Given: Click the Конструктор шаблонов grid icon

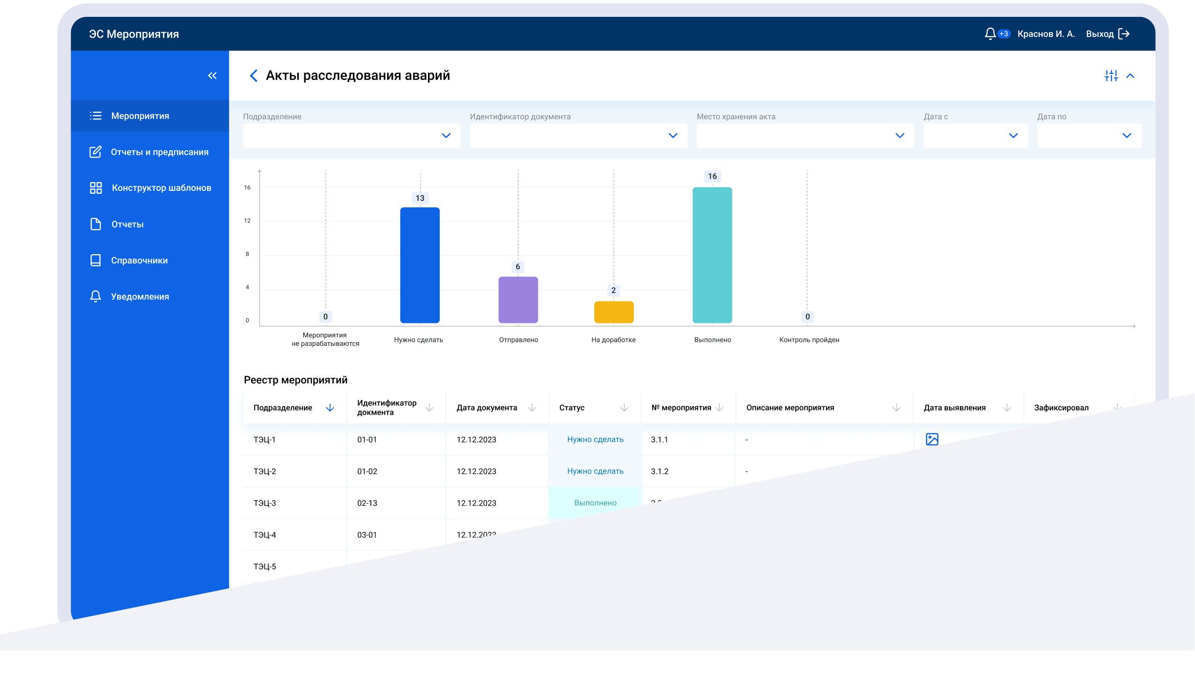Looking at the screenshot, I should [96, 188].
